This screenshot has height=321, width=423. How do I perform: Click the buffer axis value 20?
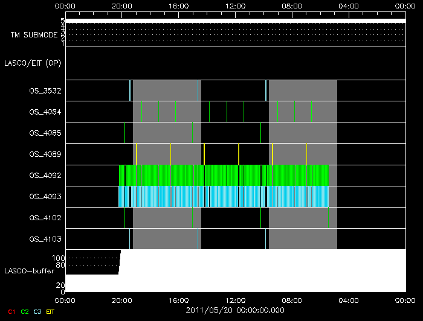point(60,285)
